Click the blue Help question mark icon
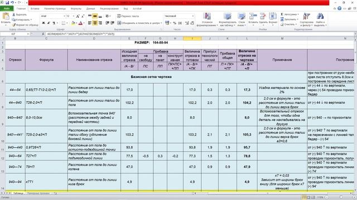 click(340, 8)
